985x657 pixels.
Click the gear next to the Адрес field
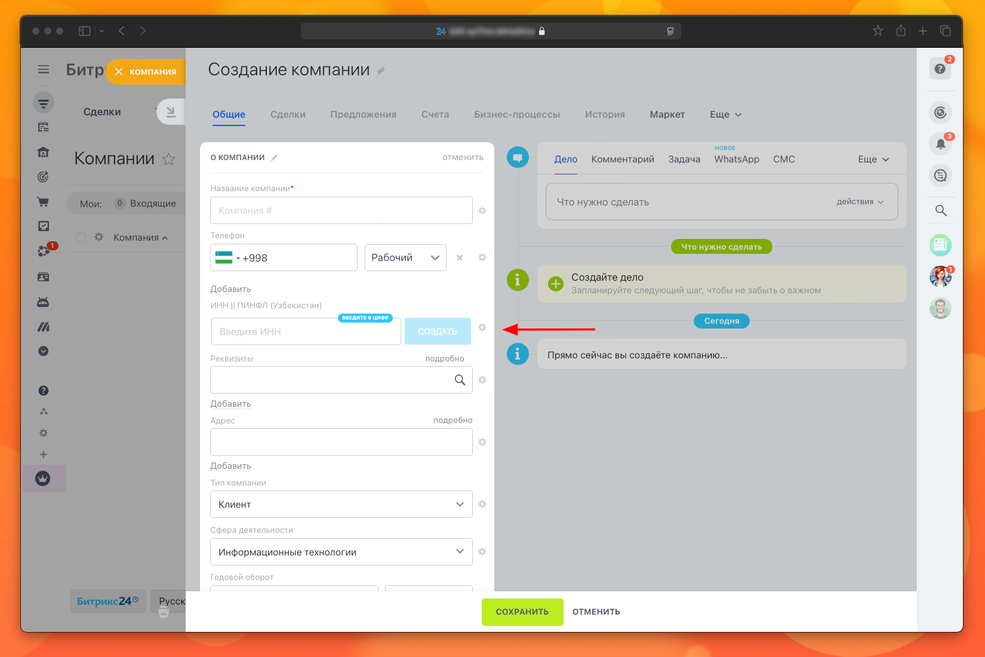tap(482, 442)
